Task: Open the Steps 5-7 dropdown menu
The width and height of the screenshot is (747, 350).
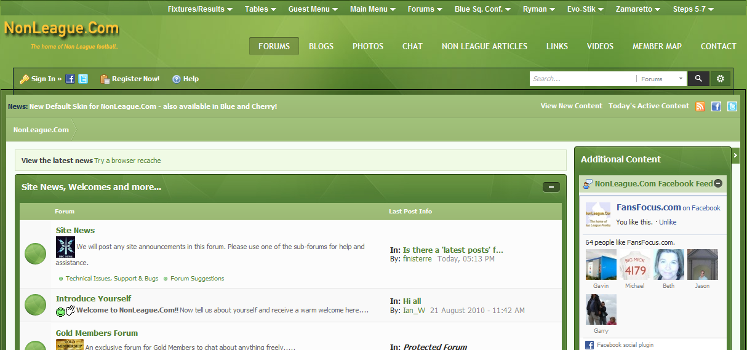Action: [x=693, y=9]
